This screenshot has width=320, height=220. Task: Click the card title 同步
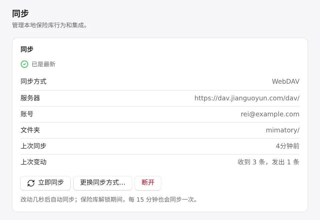(27, 49)
